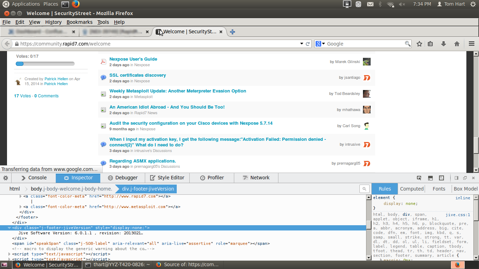Click the Inspector search field

pyautogui.click(x=364, y=188)
